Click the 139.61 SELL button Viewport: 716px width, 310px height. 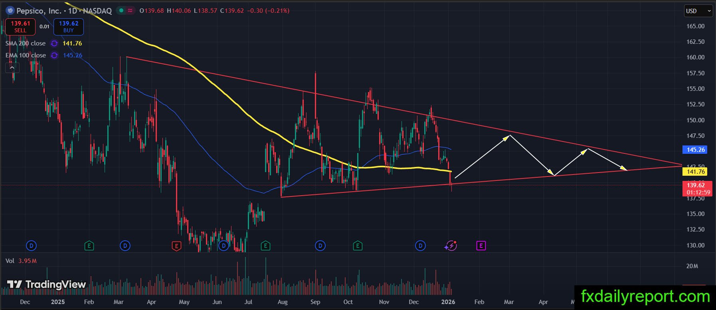[20, 27]
